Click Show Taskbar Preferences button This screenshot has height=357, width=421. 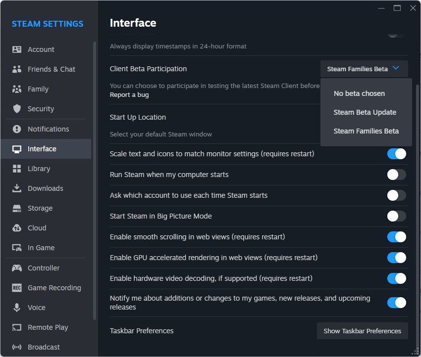[362, 331]
